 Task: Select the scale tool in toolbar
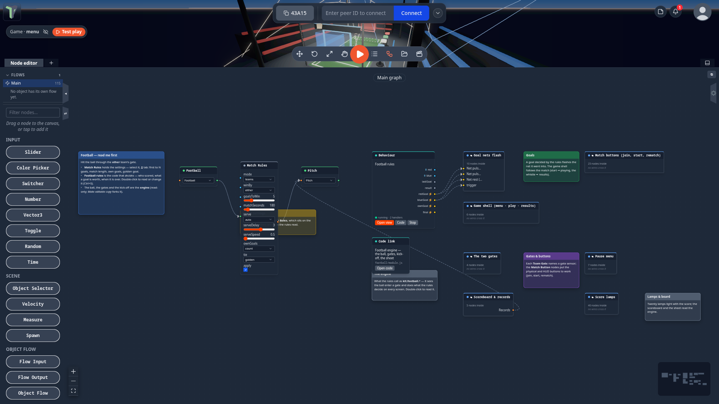(x=330, y=54)
